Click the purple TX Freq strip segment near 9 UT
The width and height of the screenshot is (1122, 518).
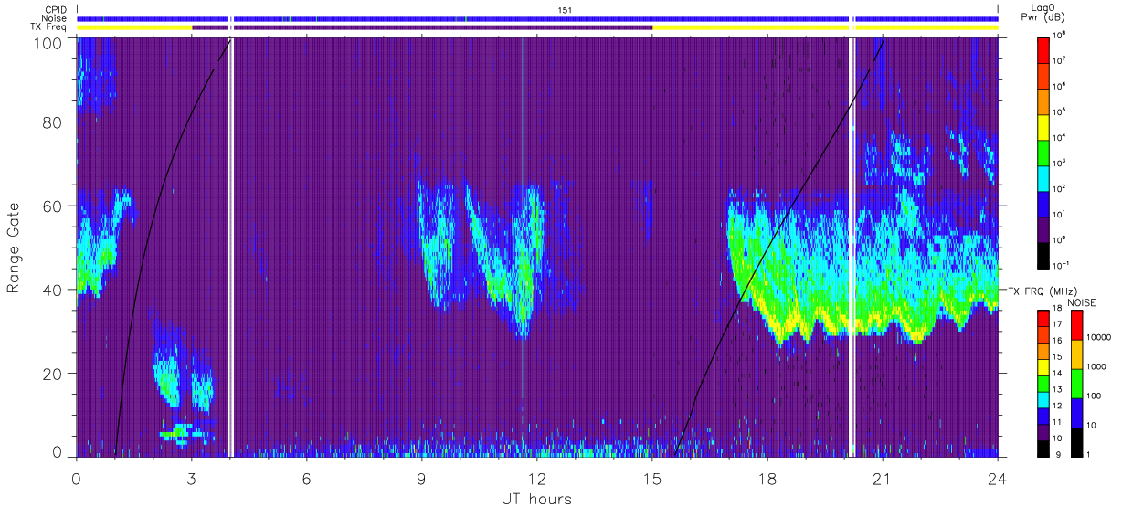click(x=443, y=27)
